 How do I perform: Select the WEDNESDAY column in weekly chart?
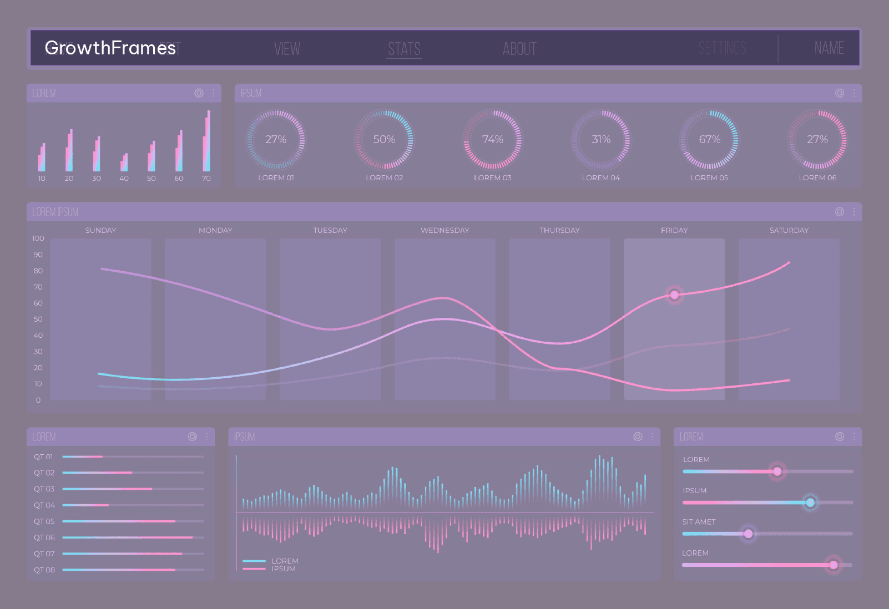445,319
